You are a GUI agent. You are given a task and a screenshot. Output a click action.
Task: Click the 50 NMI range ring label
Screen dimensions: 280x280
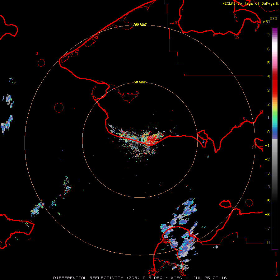click(x=140, y=82)
